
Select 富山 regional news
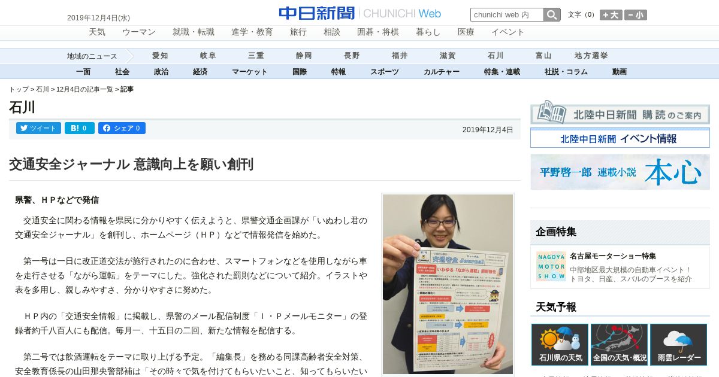(543, 56)
